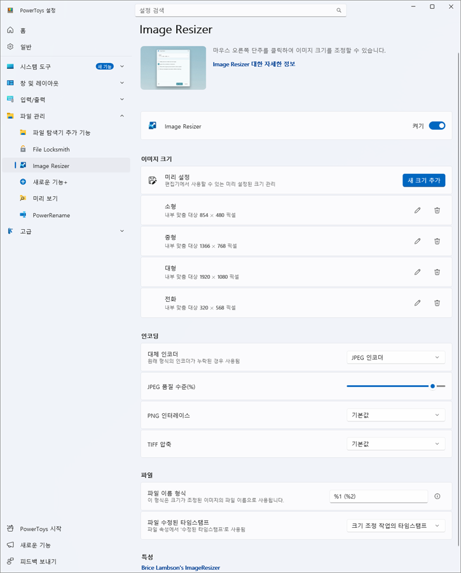
Task: Select Image Resizer in the sidebar
Action: click(x=66, y=166)
